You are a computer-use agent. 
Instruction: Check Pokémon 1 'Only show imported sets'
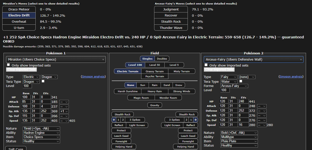[x=9, y=65]
